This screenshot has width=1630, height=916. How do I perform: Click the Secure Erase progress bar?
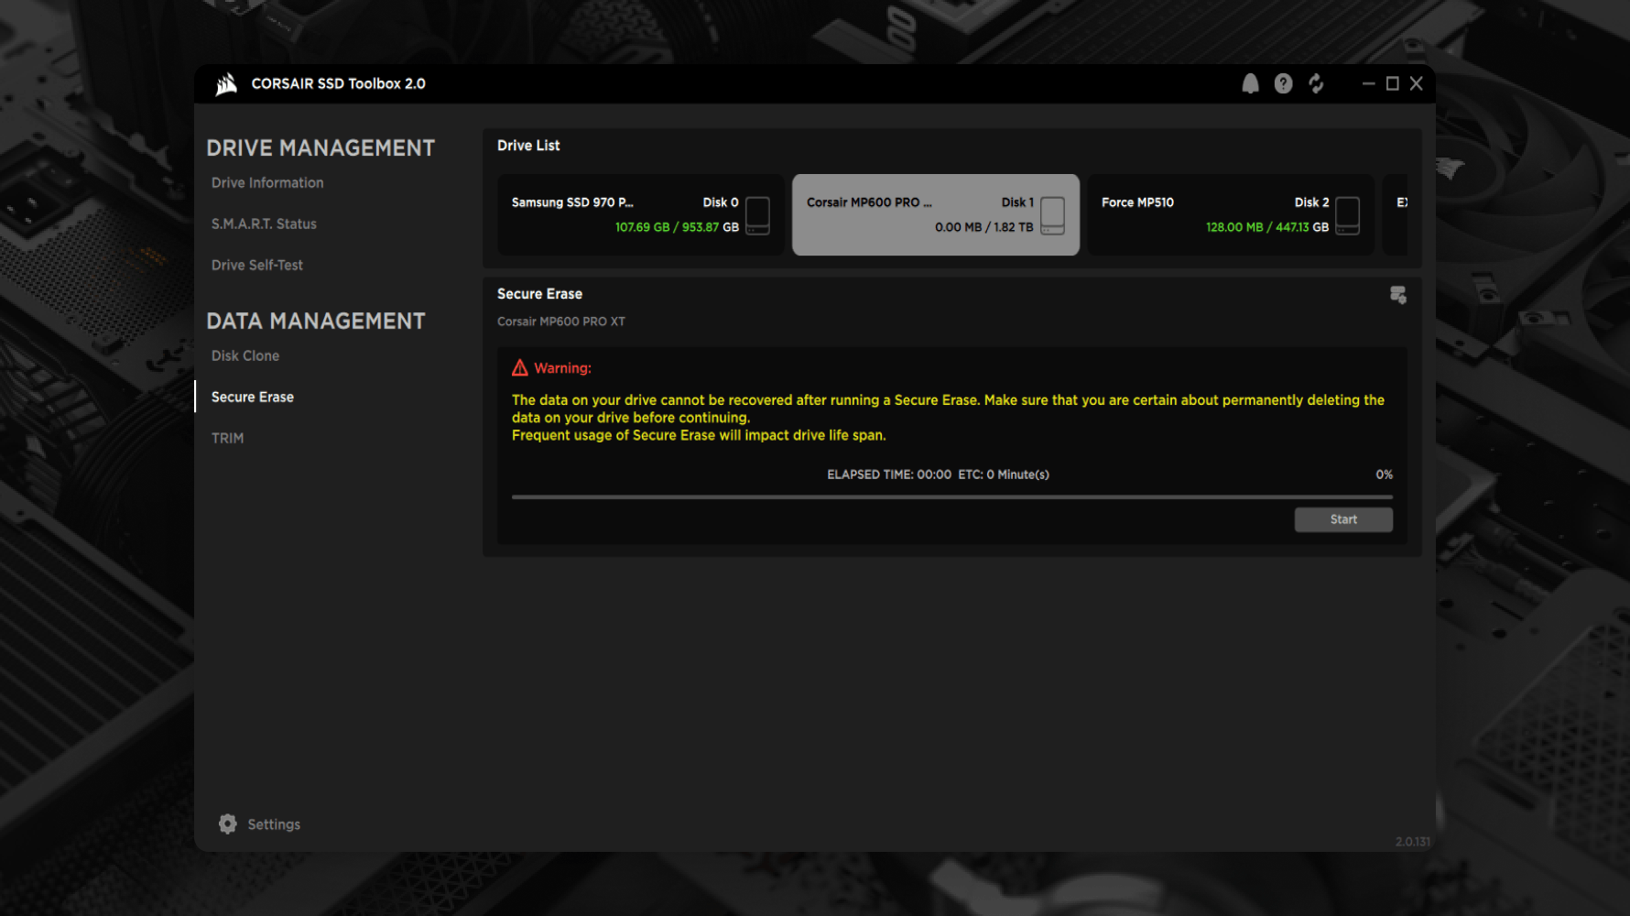click(952, 496)
